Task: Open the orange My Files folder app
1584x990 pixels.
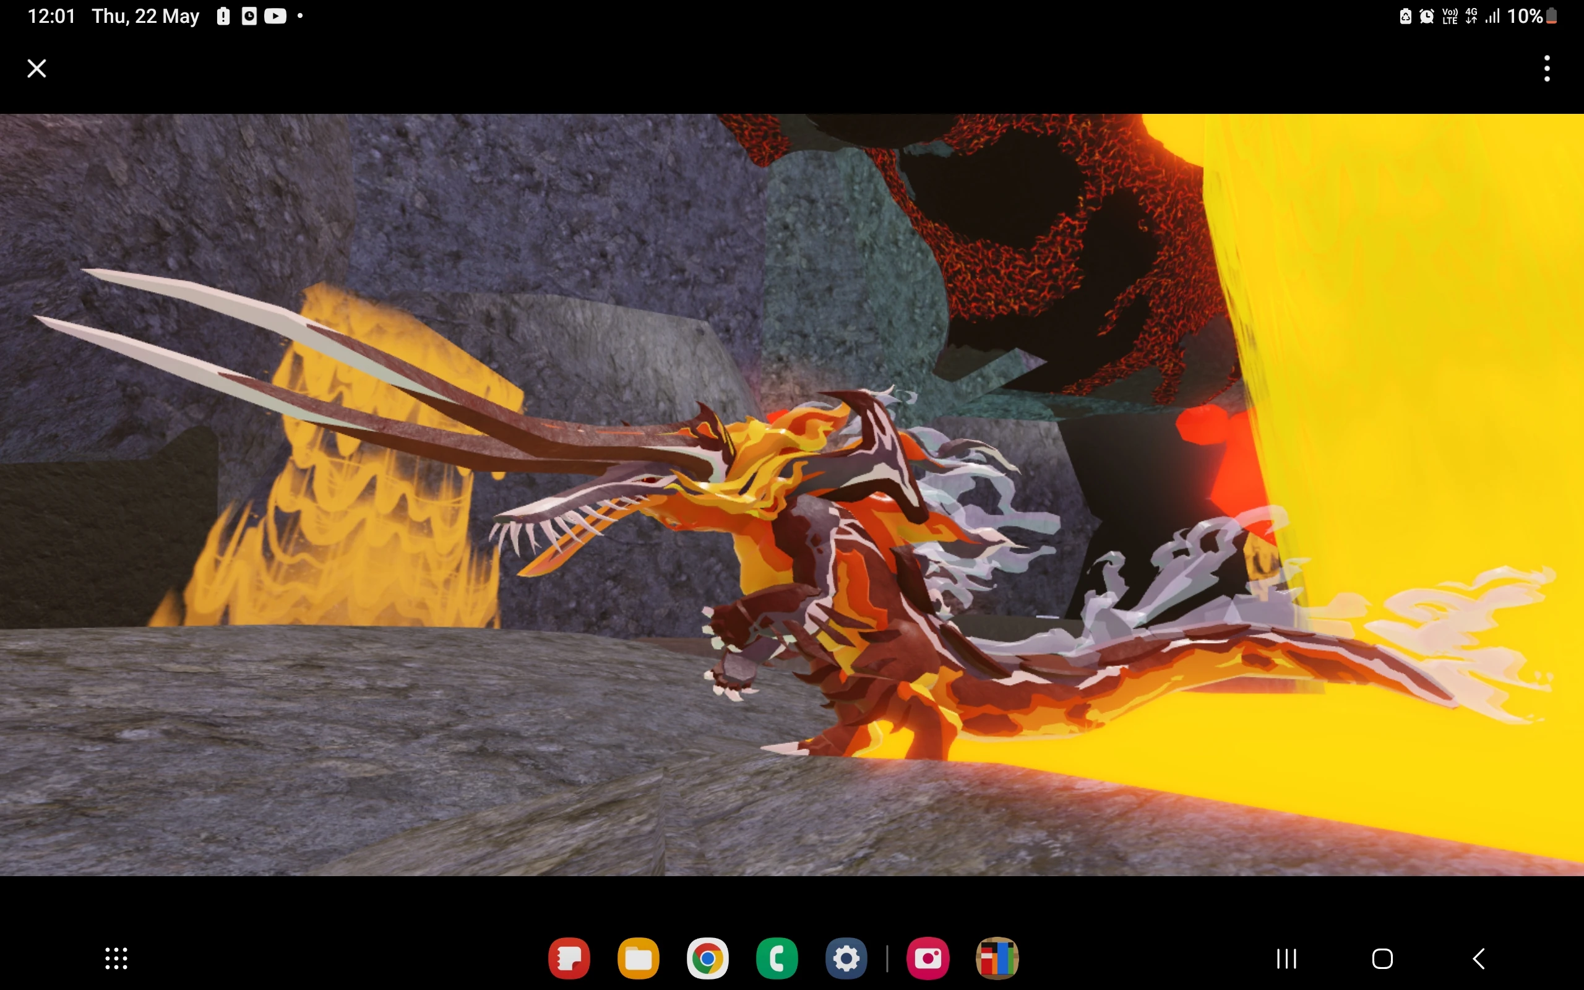Action: [638, 958]
